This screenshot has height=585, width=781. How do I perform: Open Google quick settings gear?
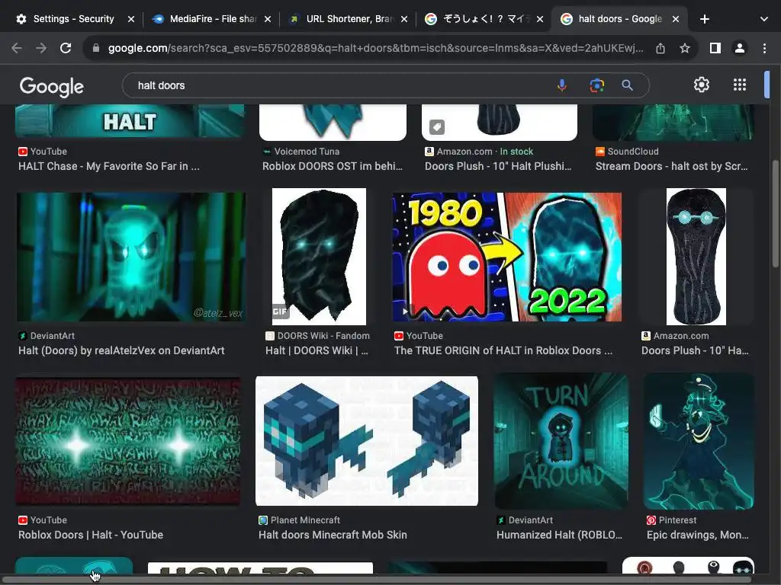tap(702, 85)
